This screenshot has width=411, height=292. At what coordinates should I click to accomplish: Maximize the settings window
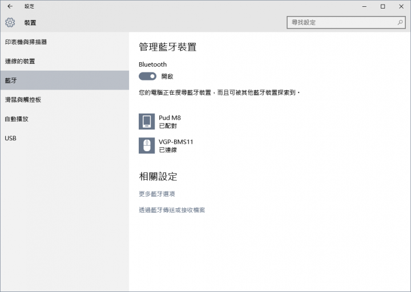click(x=382, y=6)
